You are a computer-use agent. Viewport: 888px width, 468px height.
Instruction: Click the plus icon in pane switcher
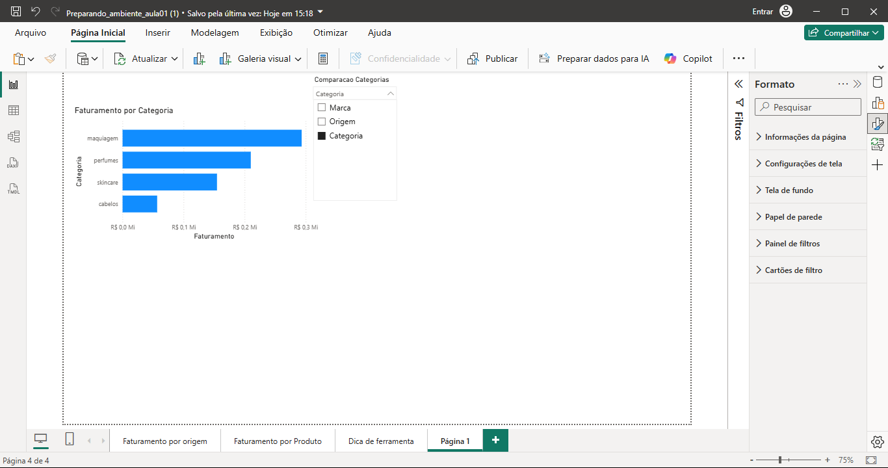pyautogui.click(x=878, y=165)
